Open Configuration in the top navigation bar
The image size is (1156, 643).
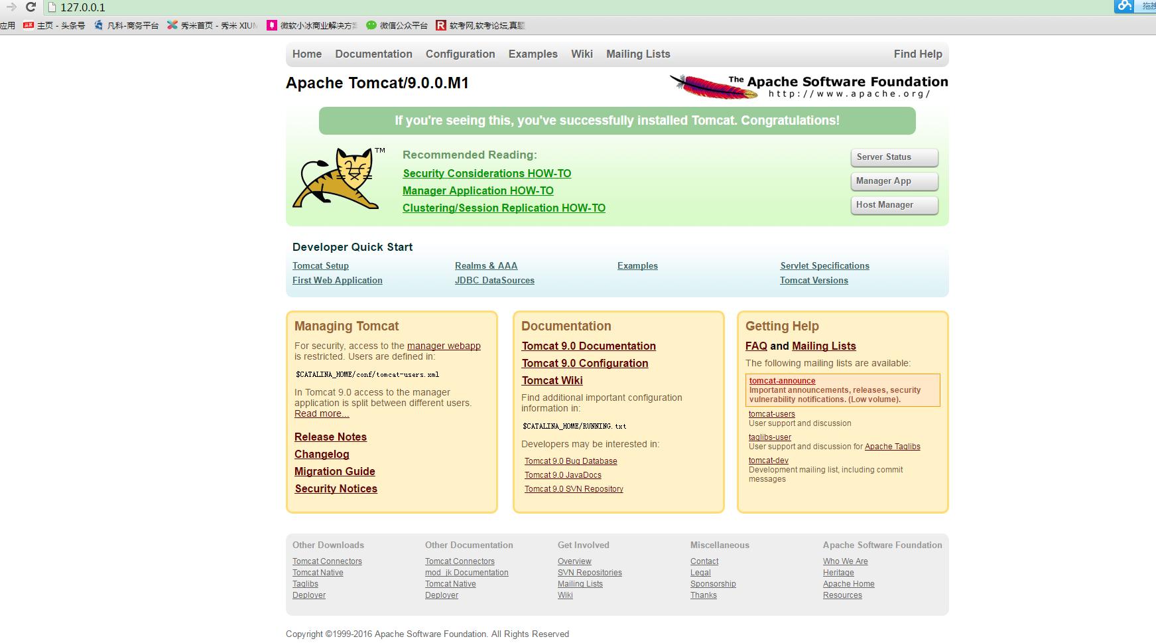(460, 54)
